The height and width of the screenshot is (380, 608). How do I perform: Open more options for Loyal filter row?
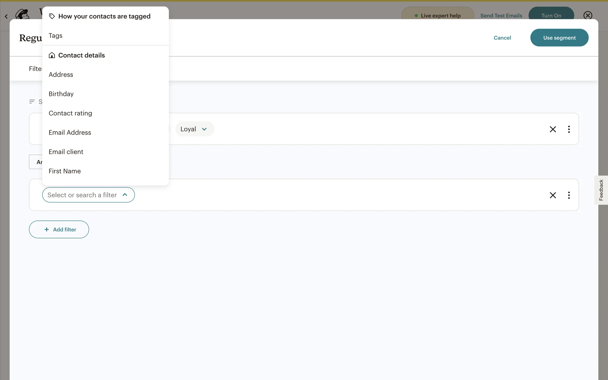tap(569, 129)
